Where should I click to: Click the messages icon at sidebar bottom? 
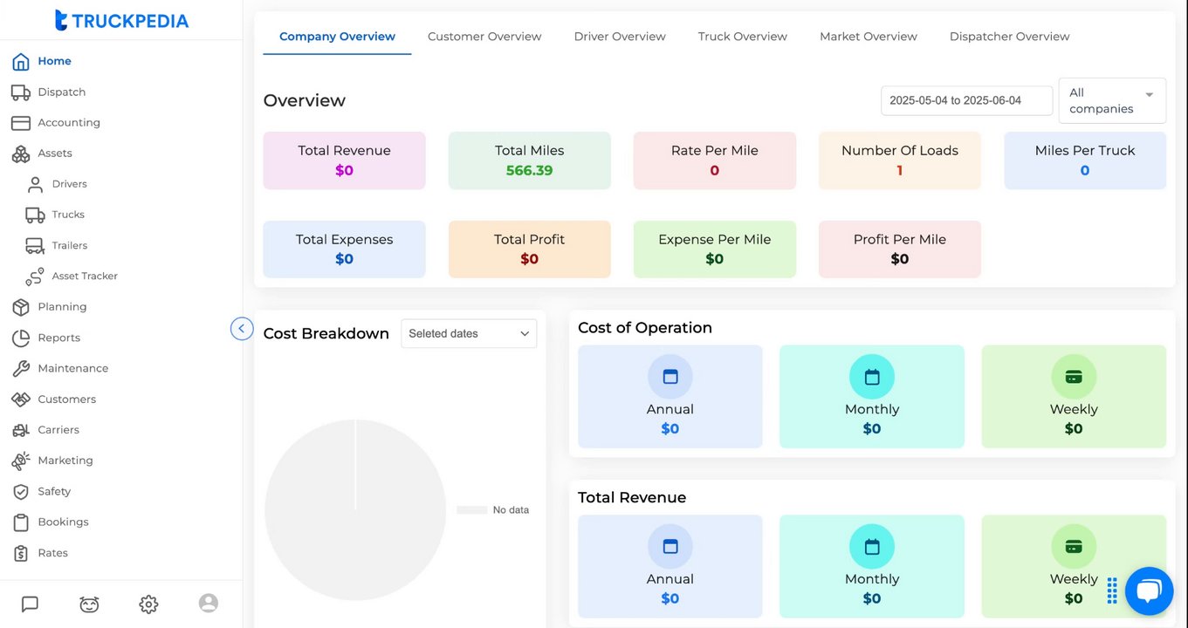(30, 604)
